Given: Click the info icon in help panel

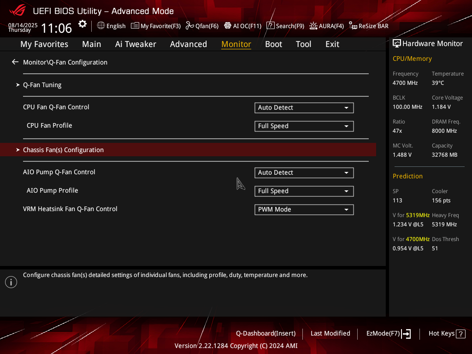Looking at the screenshot, I should 11,282.
